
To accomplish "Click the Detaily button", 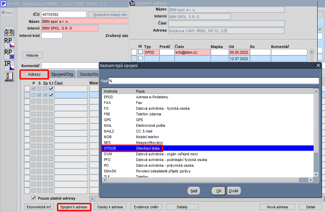I will [x=182, y=207].
